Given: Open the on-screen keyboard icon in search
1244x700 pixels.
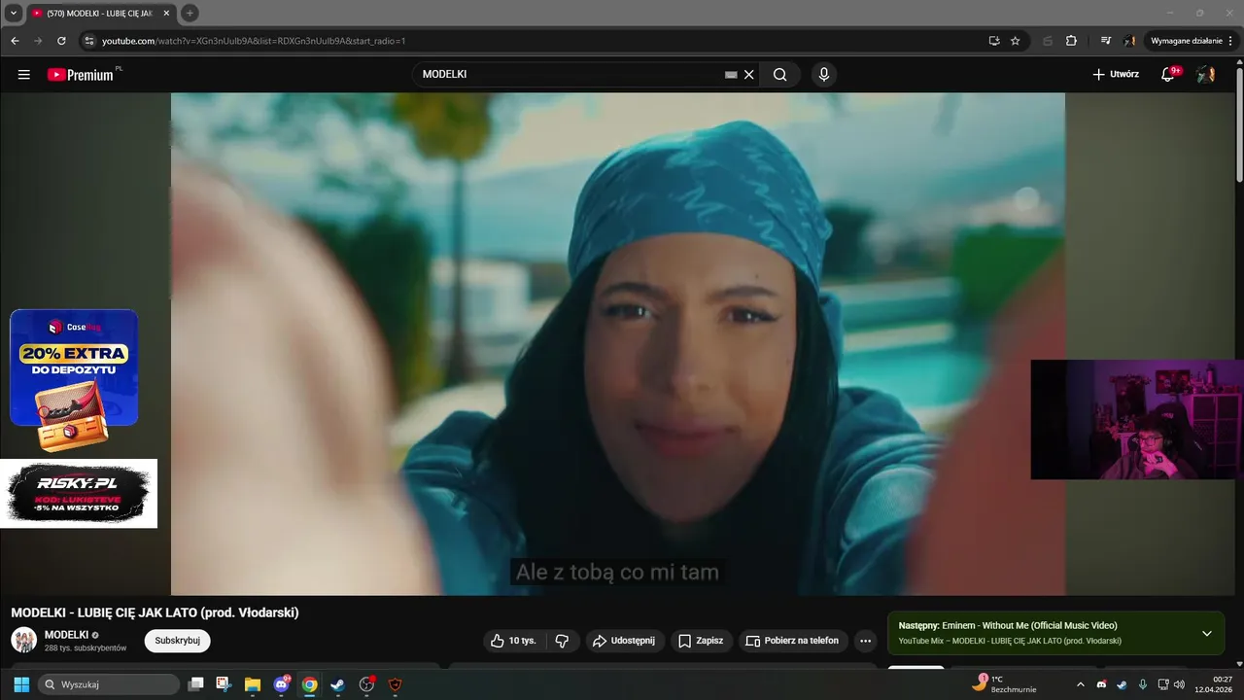Looking at the screenshot, I should point(731,74).
